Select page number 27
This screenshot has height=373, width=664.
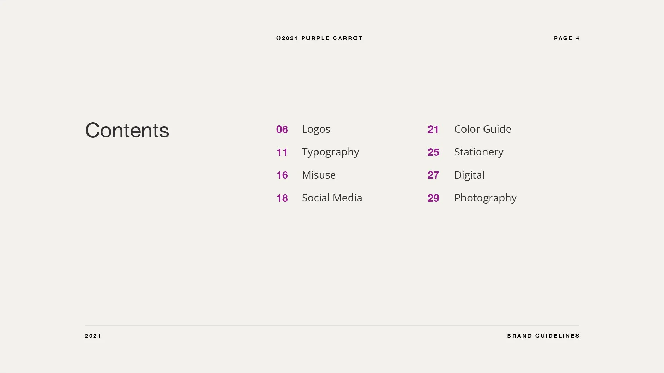pos(433,175)
